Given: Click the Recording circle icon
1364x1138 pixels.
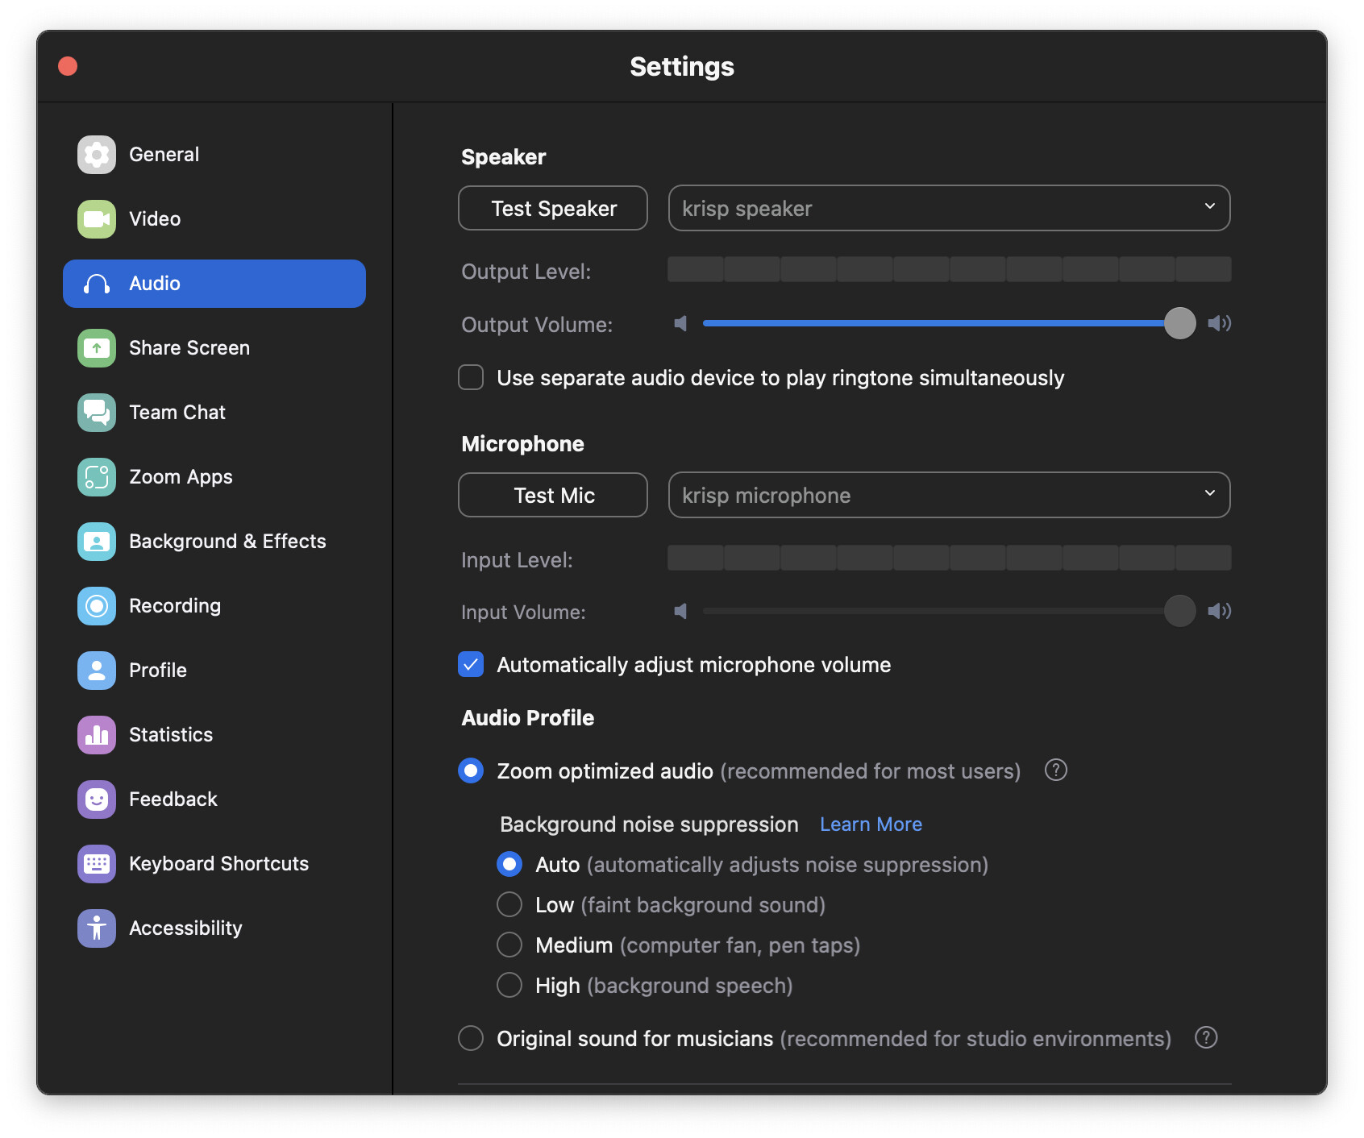Looking at the screenshot, I should click(x=97, y=606).
